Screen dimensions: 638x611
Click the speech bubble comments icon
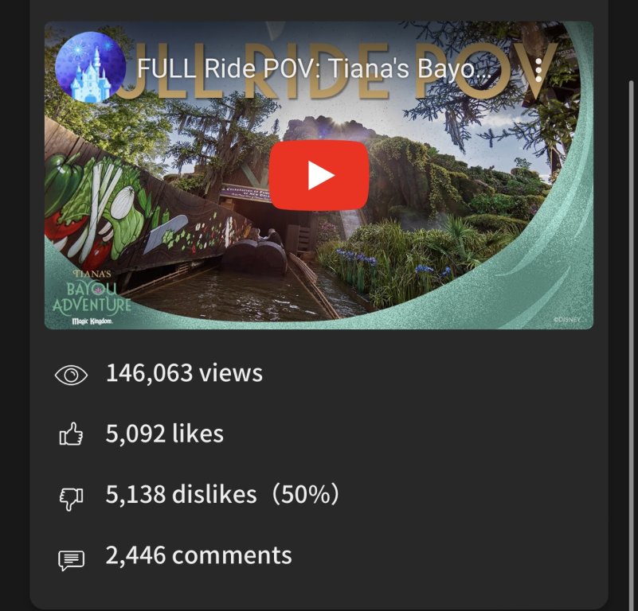coord(71,561)
